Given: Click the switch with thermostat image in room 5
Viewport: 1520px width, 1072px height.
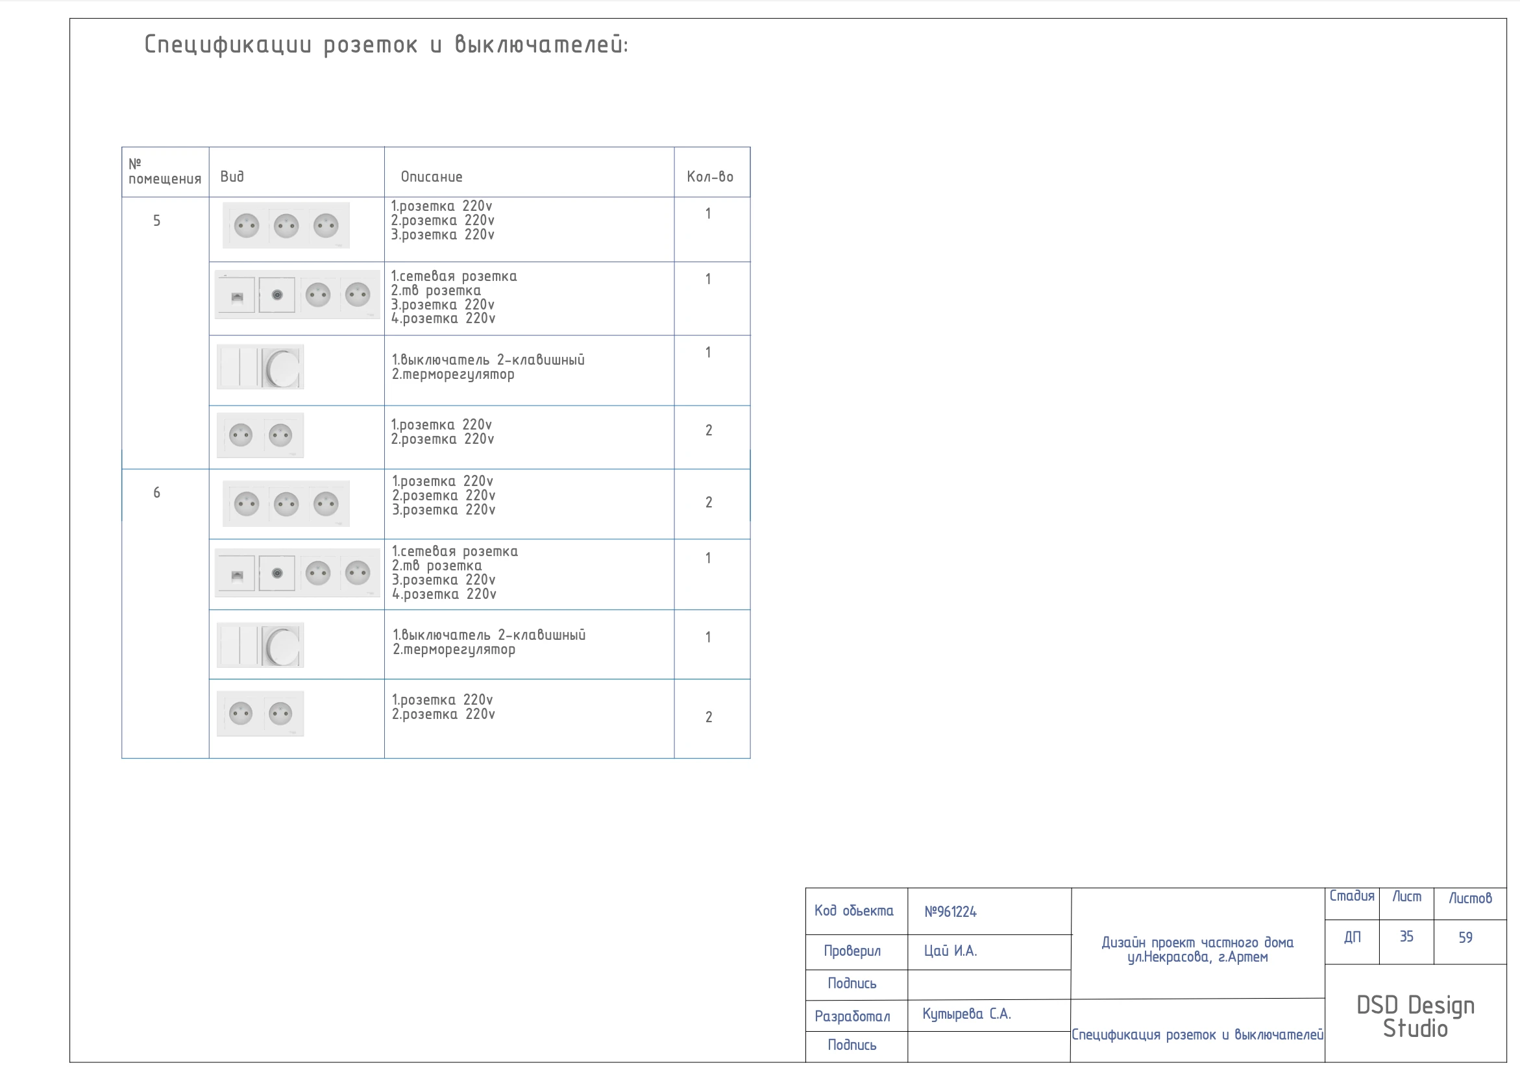Looking at the screenshot, I should [x=260, y=367].
